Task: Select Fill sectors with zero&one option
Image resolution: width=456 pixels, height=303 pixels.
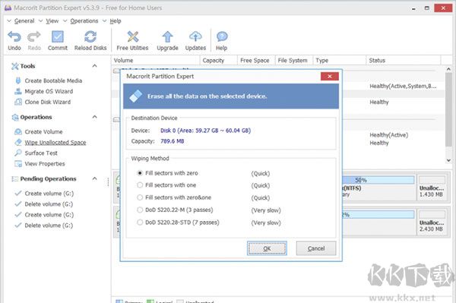Action: tap(140, 197)
